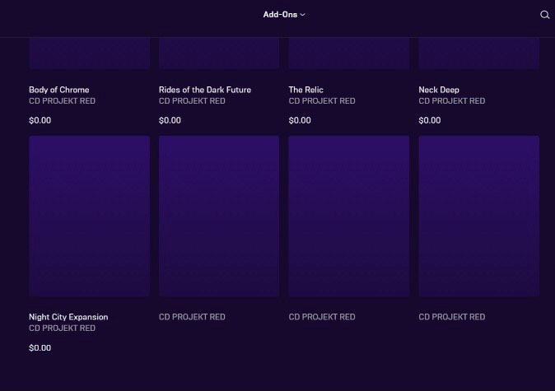Click $0.00 price of Rides of the Dark Future
The height and width of the screenshot is (391, 555).
point(170,120)
